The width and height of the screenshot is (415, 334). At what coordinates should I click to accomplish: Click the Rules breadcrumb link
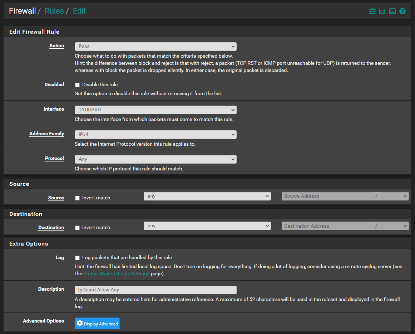[x=54, y=11]
